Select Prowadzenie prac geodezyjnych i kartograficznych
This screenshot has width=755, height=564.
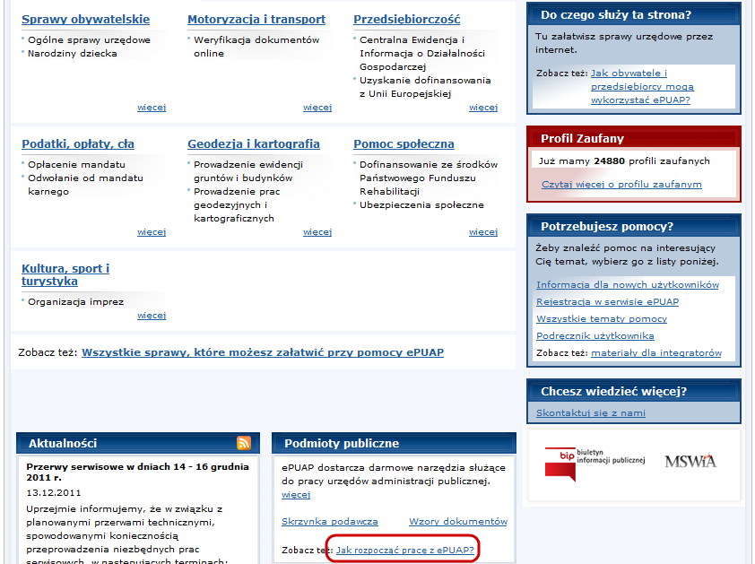point(237,205)
